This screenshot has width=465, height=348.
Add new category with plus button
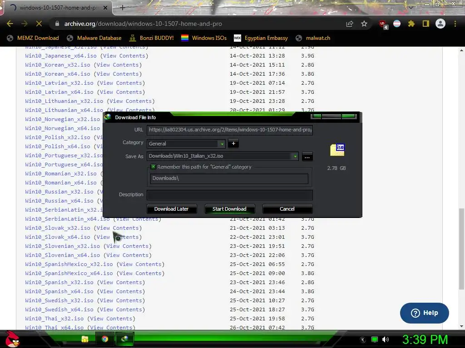[233, 144]
